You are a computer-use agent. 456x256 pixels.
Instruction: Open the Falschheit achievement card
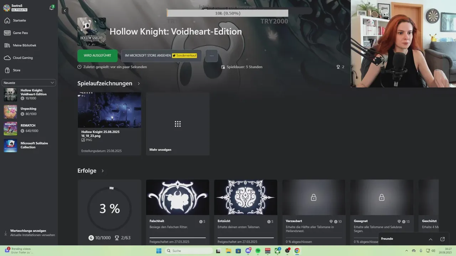point(177,212)
